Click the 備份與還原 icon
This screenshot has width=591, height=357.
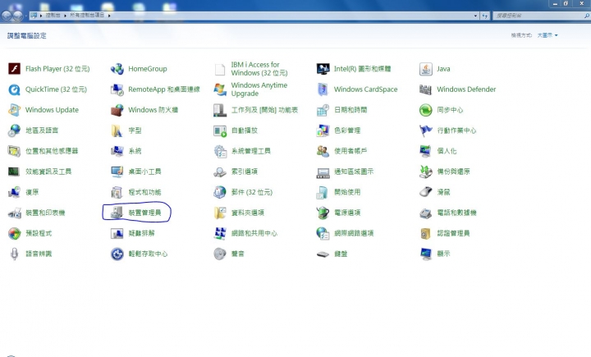coord(426,172)
